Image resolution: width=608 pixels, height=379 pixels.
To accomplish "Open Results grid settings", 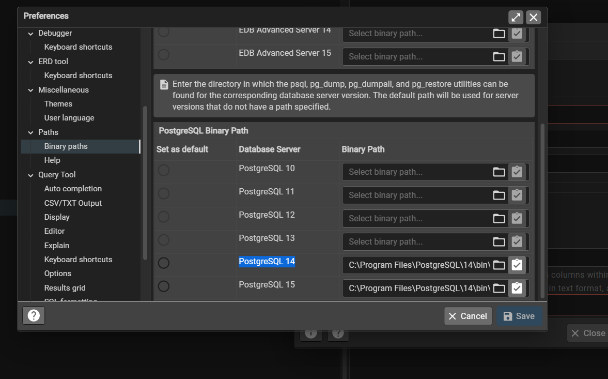I will (65, 288).
